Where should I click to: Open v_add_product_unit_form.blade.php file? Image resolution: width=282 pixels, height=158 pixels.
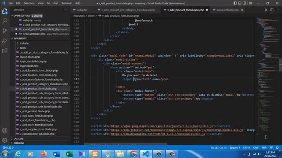[x=41, y=107]
